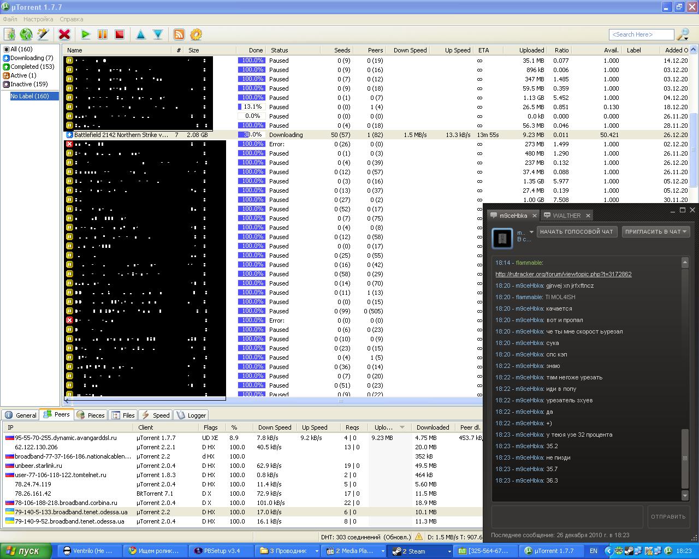Open the rutracker.org forum link in chat

click(563, 274)
